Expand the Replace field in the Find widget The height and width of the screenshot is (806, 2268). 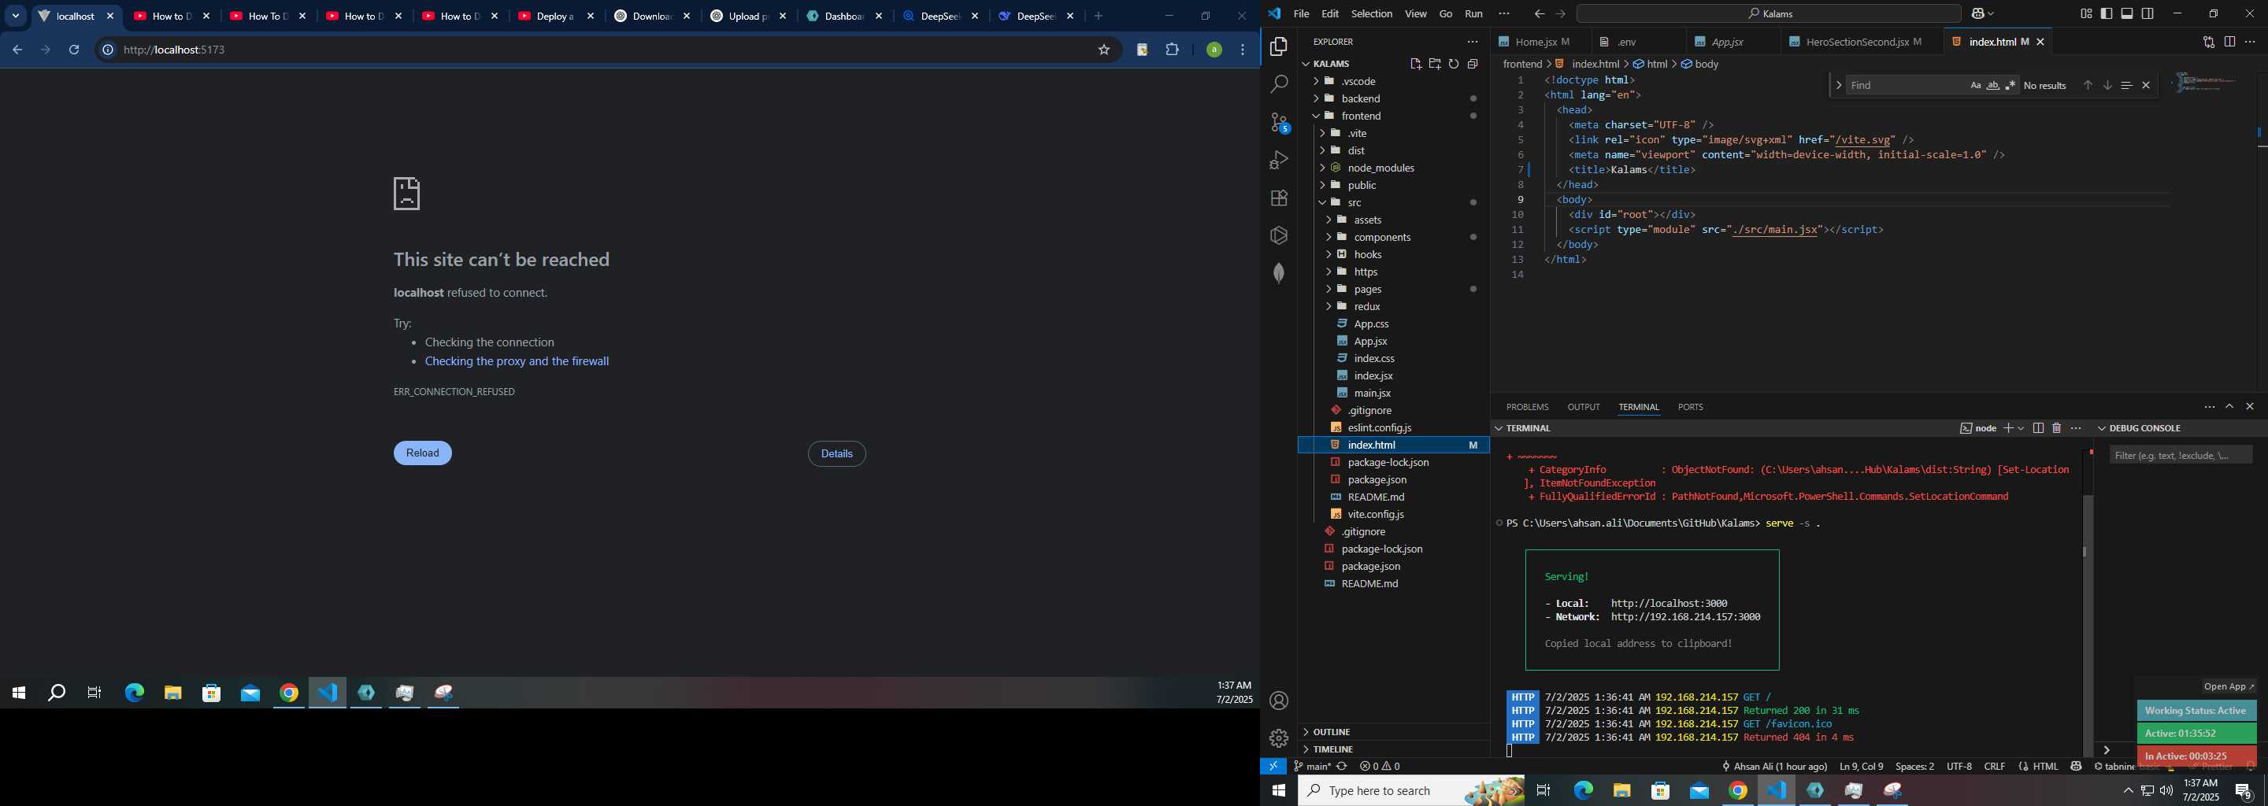1838,85
